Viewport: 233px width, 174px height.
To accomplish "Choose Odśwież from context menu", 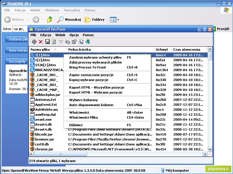I will click(x=107, y=125).
